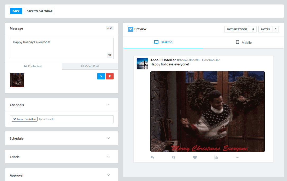Click the profile avatar in tweet preview

(142, 64)
